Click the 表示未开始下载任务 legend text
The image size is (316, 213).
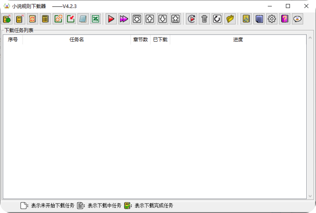tap(53, 206)
